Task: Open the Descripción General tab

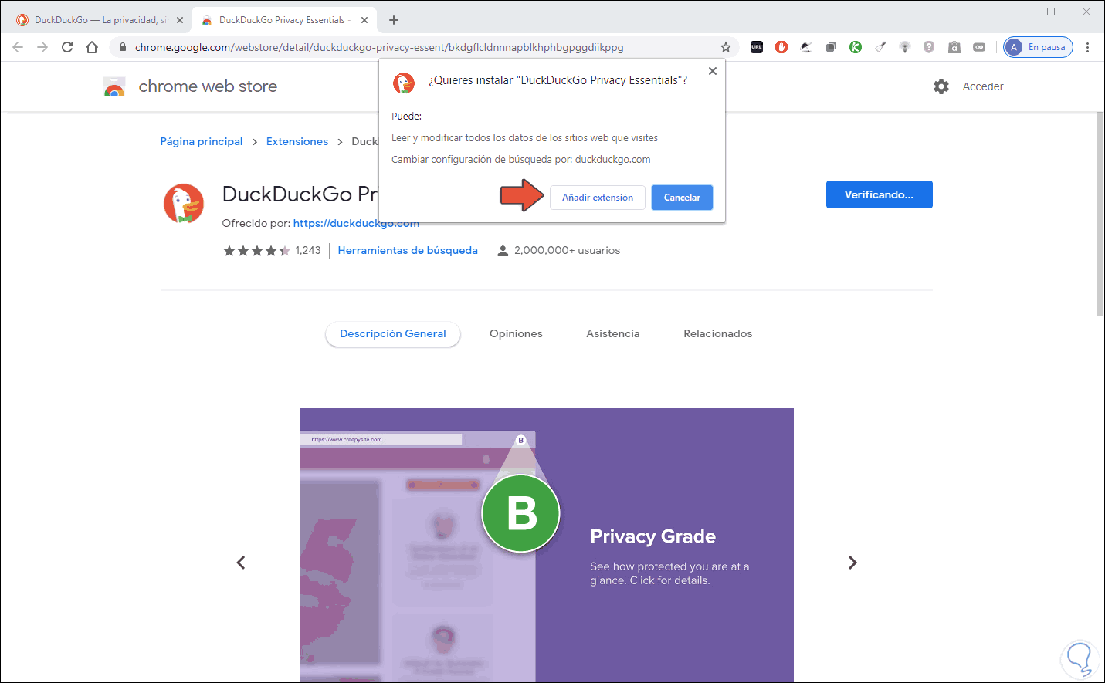Action: [393, 333]
